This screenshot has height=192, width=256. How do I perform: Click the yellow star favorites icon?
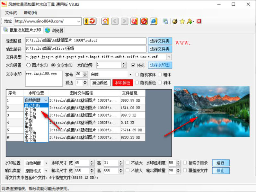pos(182,21)
